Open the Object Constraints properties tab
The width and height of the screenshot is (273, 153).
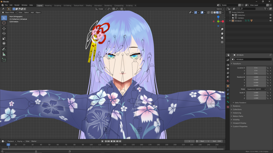[x=228, y=94]
